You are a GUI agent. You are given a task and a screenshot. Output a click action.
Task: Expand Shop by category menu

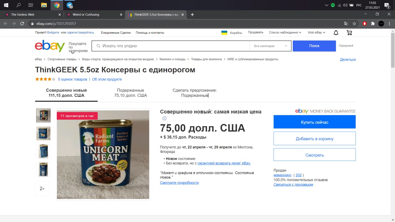pos(78,48)
